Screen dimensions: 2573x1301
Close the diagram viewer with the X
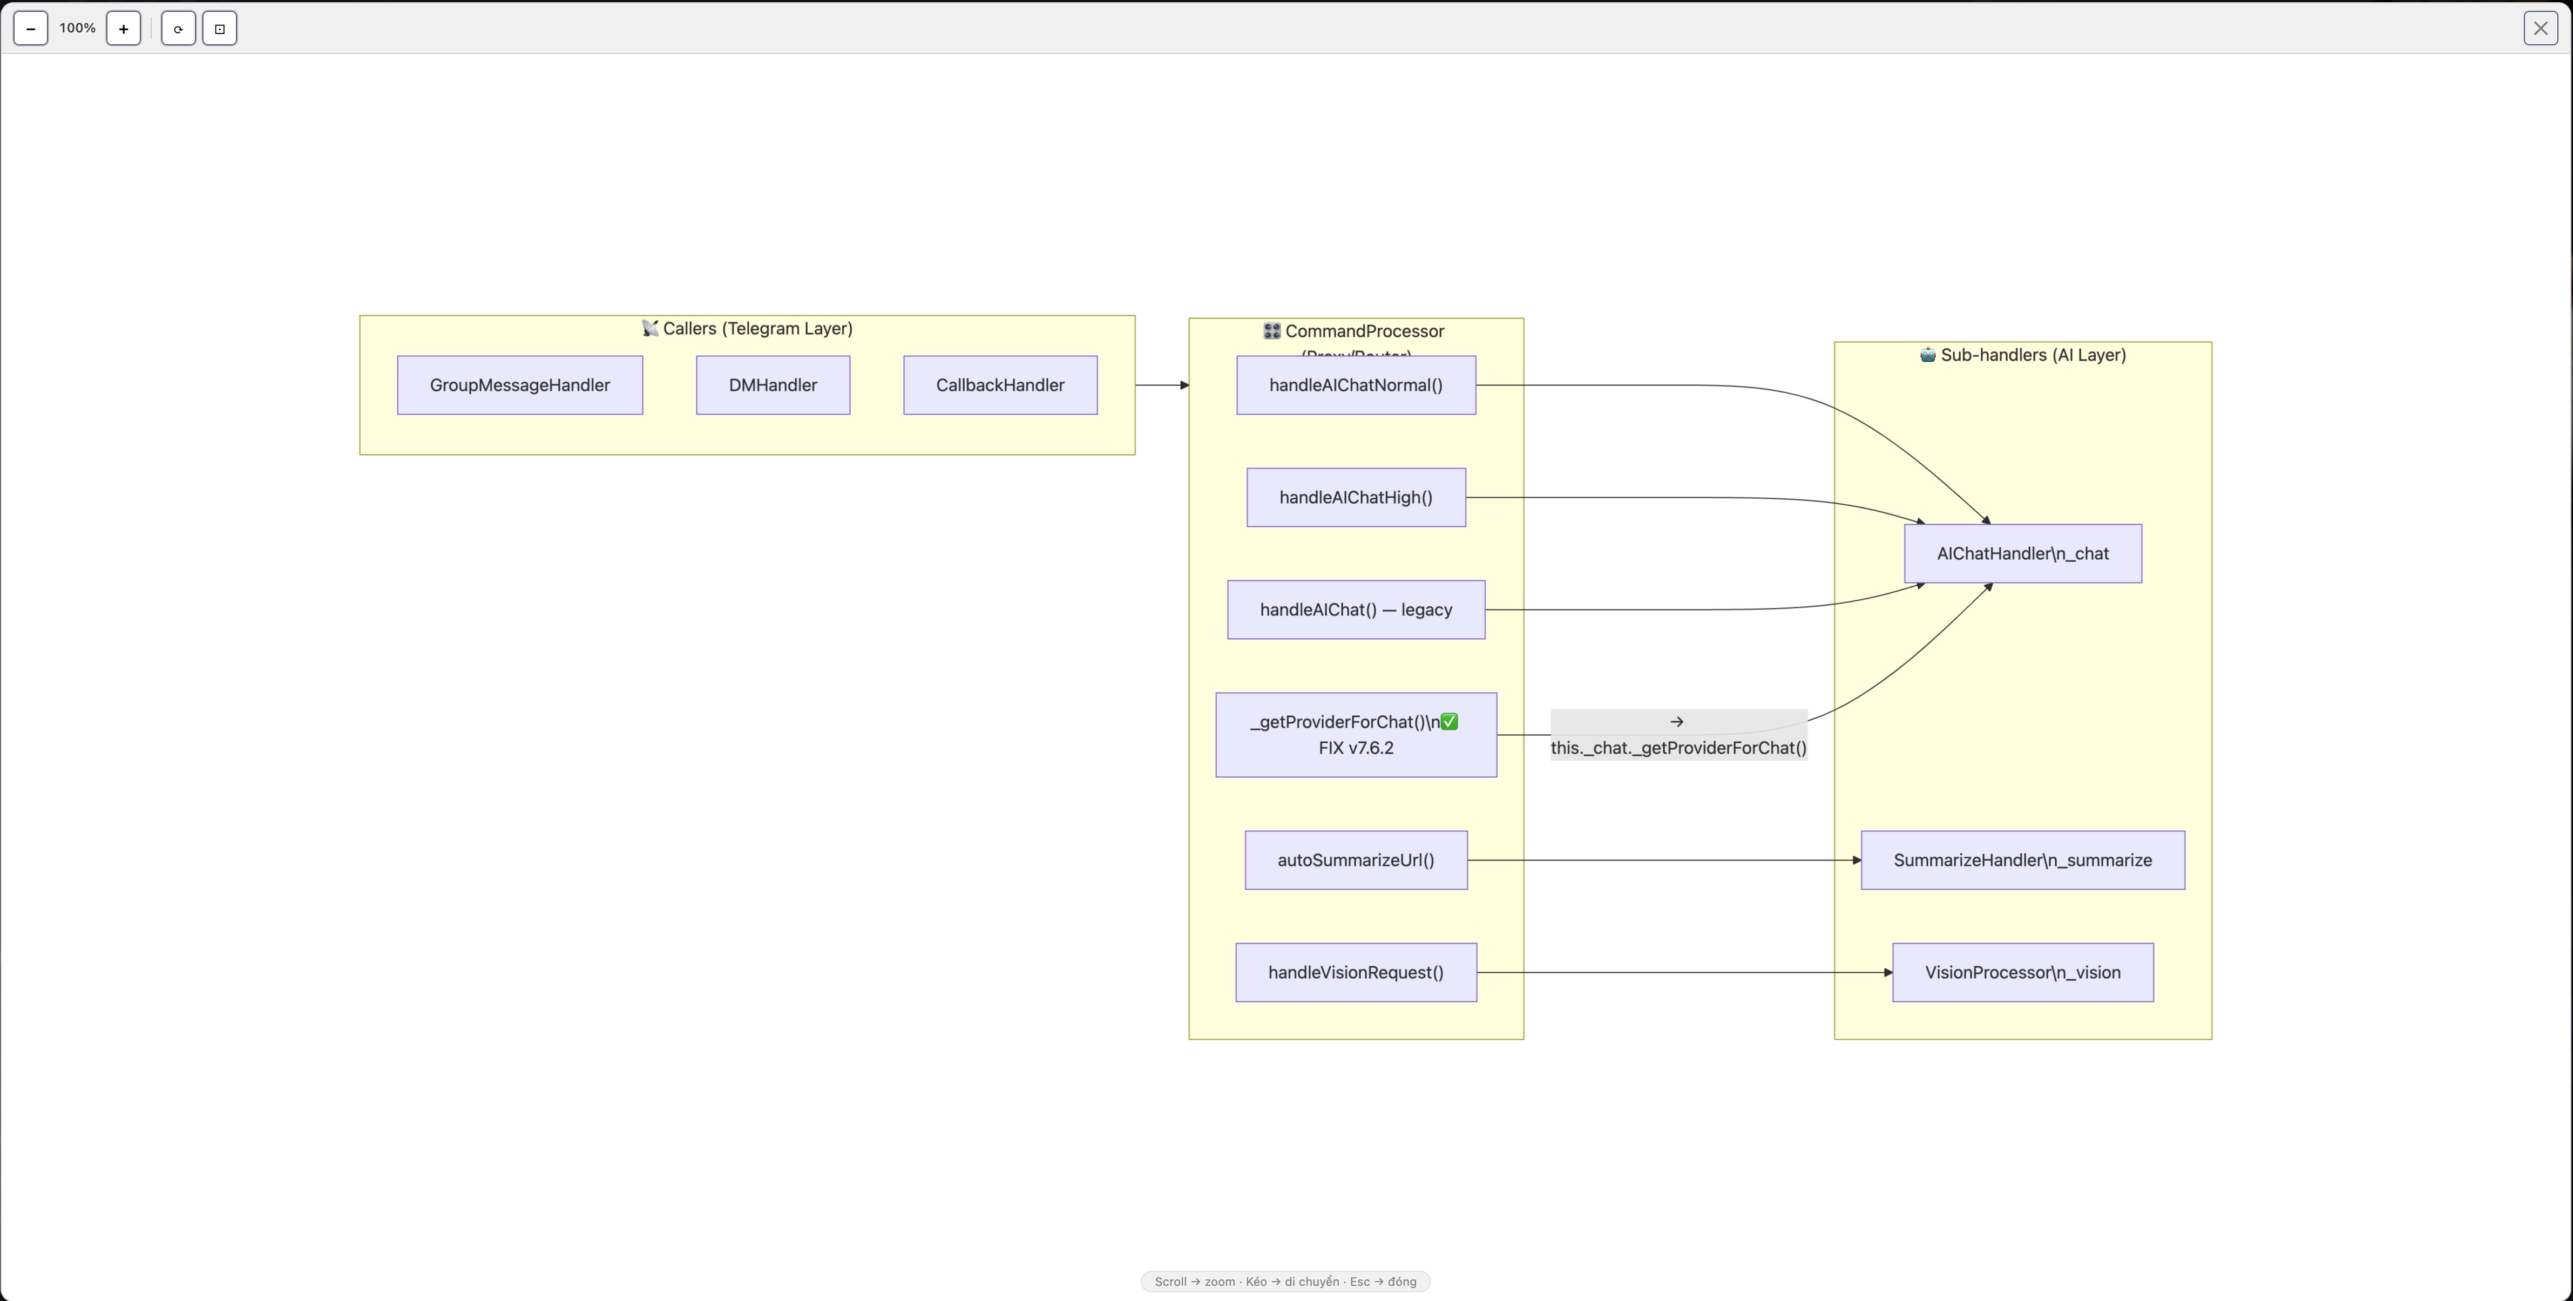2540,28
